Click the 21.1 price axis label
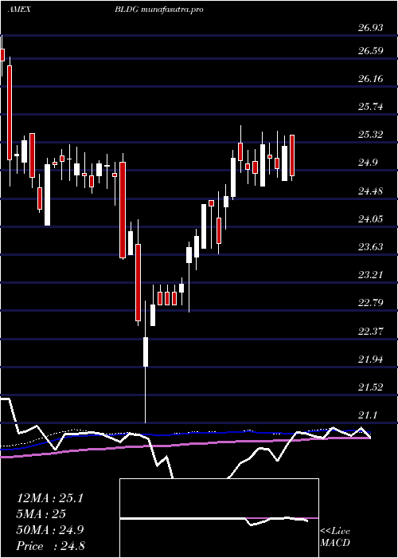 [x=368, y=415]
